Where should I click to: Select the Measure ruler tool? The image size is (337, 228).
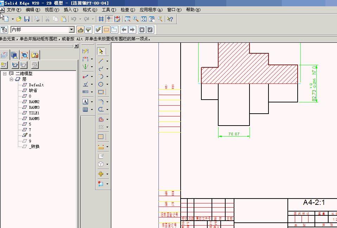(x=101, y=147)
